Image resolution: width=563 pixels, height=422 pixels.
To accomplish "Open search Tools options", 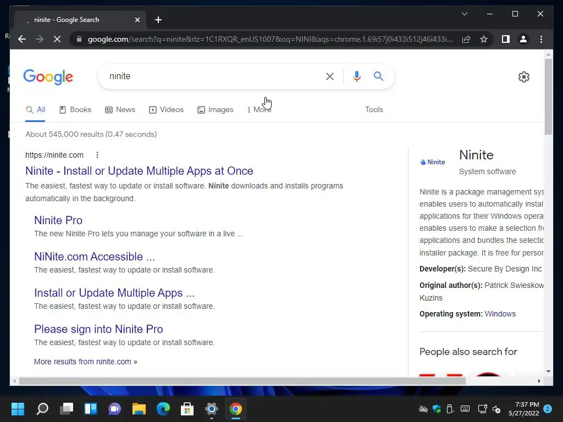I will (x=374, y=110).
